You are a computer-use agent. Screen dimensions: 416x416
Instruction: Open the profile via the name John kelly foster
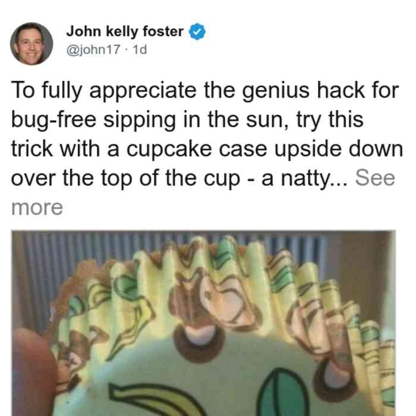coord(125,31)
